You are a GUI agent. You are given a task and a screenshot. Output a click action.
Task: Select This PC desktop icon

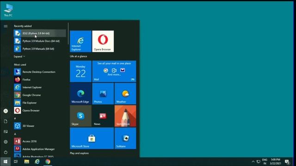(x=8, y=10)
